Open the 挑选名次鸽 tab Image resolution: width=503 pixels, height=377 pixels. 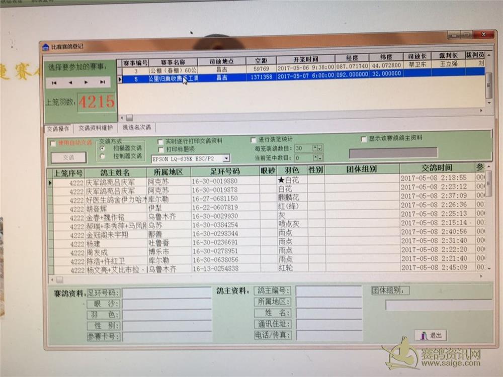coord(136,128)
